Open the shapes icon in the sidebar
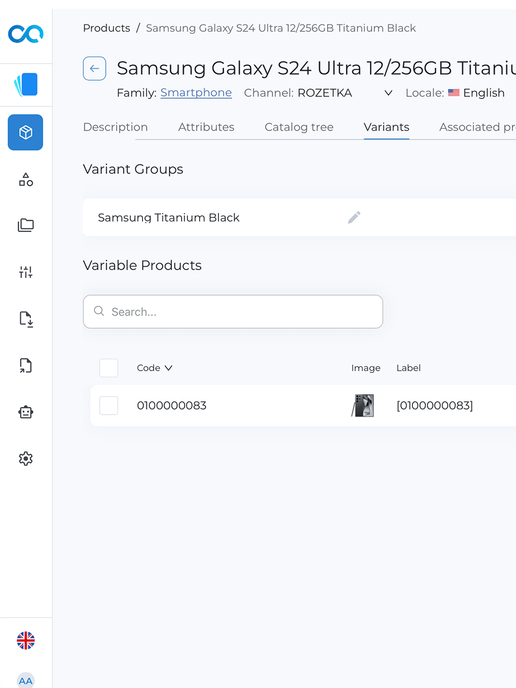The width and height of the screenshot is (516, 688). (x=26, y=179)
